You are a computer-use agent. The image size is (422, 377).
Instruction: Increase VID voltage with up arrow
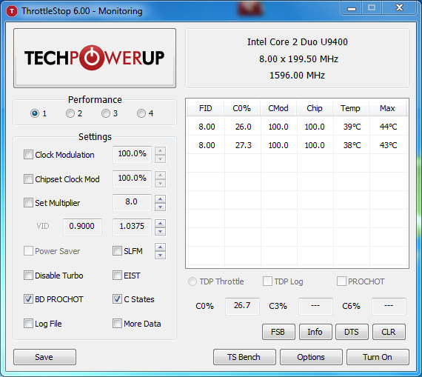point(161,223)
